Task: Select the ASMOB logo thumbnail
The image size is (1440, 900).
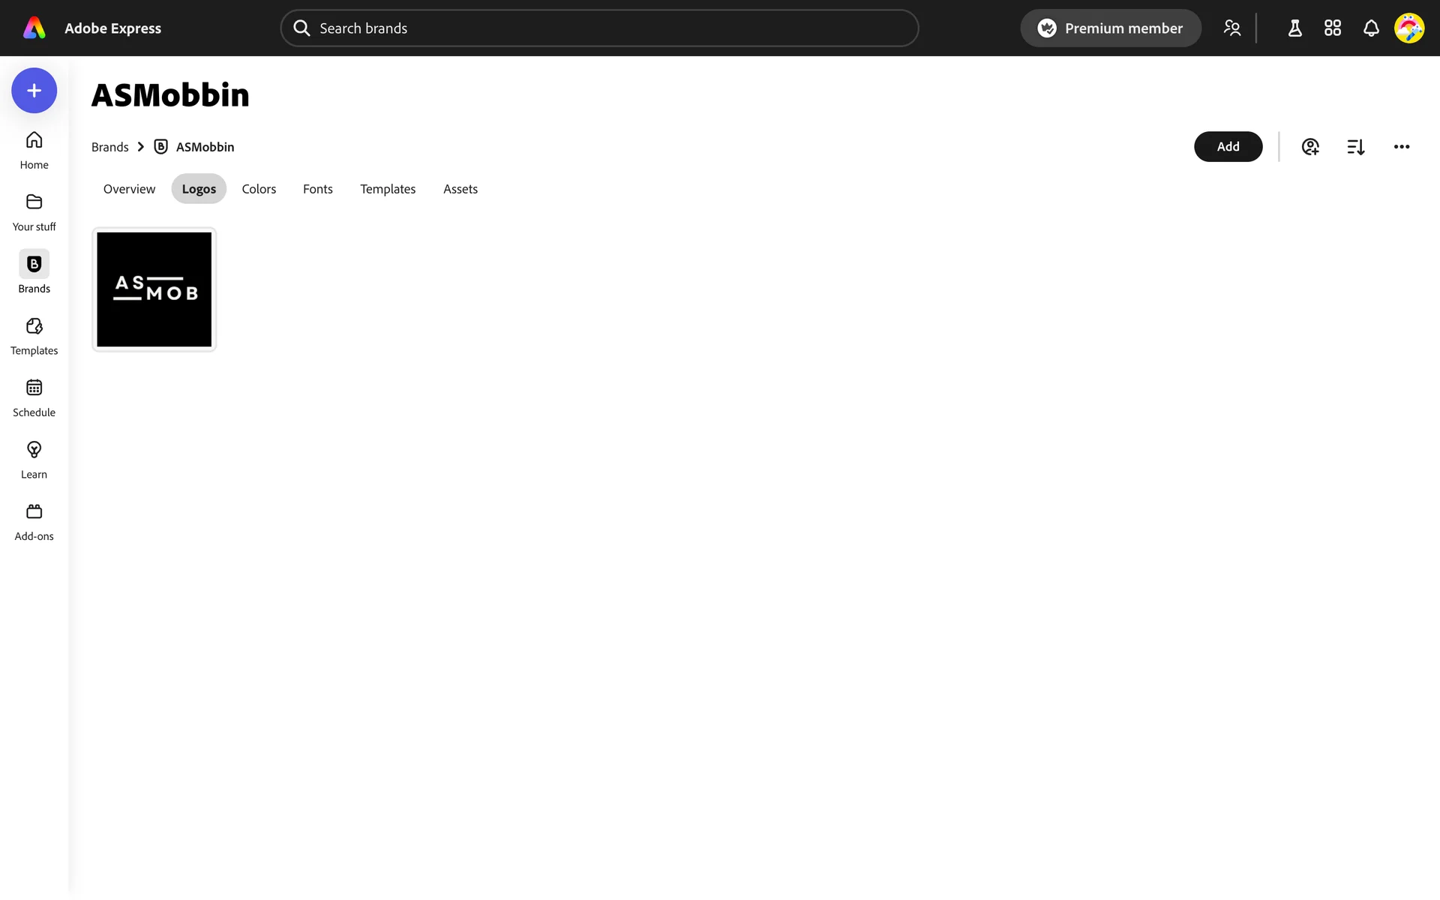Action: [154, 289]
